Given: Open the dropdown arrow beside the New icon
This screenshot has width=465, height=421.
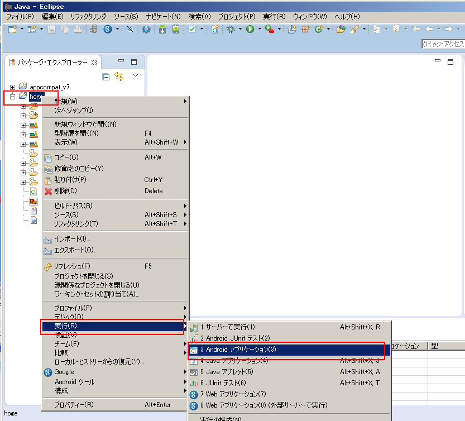Looking at the screenshot, I should pyautogui.click(x=22, y=29).
